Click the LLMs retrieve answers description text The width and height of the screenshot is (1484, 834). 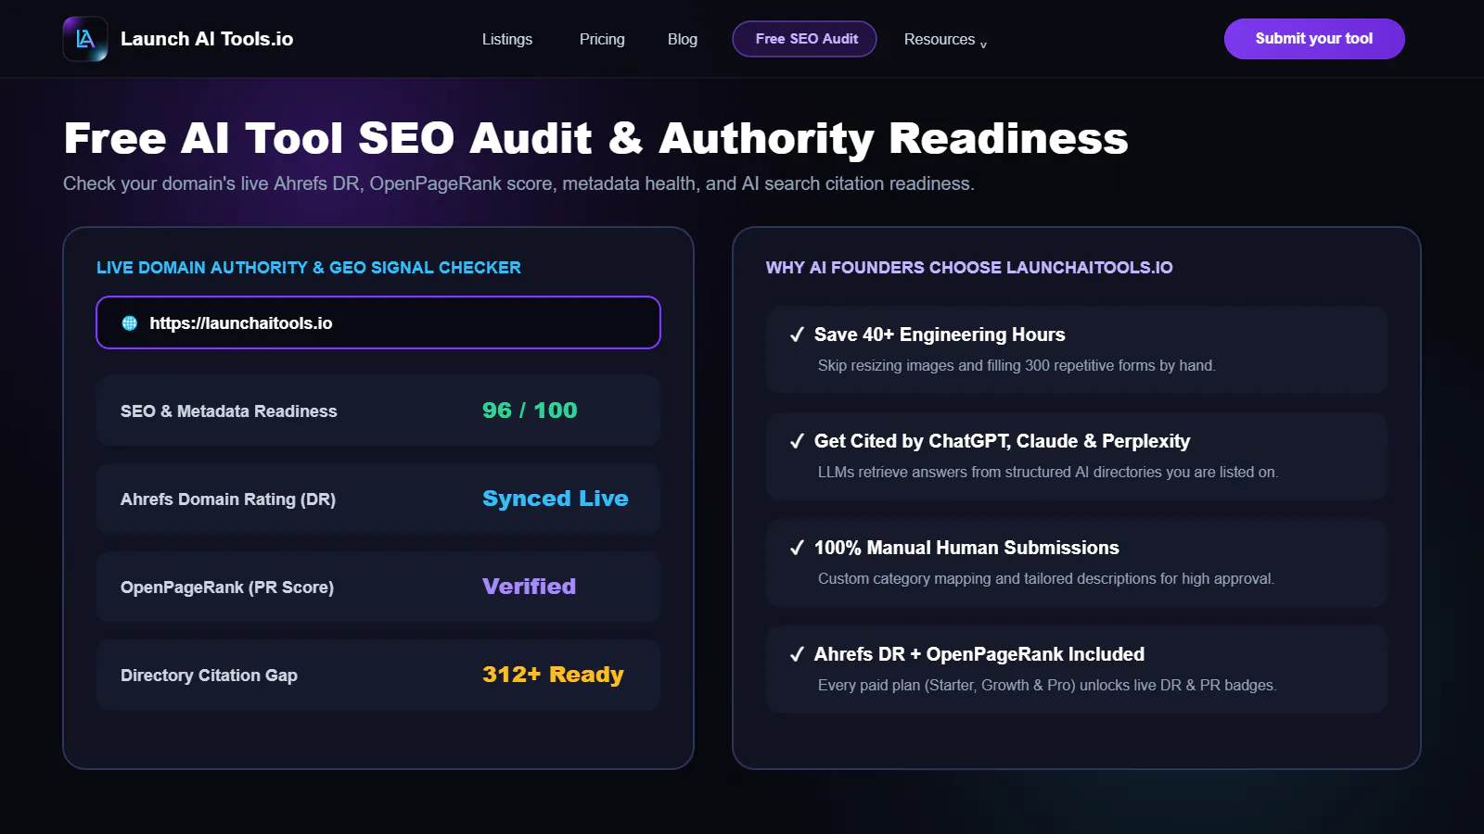pyautogui.click(x=1048, y=473)
